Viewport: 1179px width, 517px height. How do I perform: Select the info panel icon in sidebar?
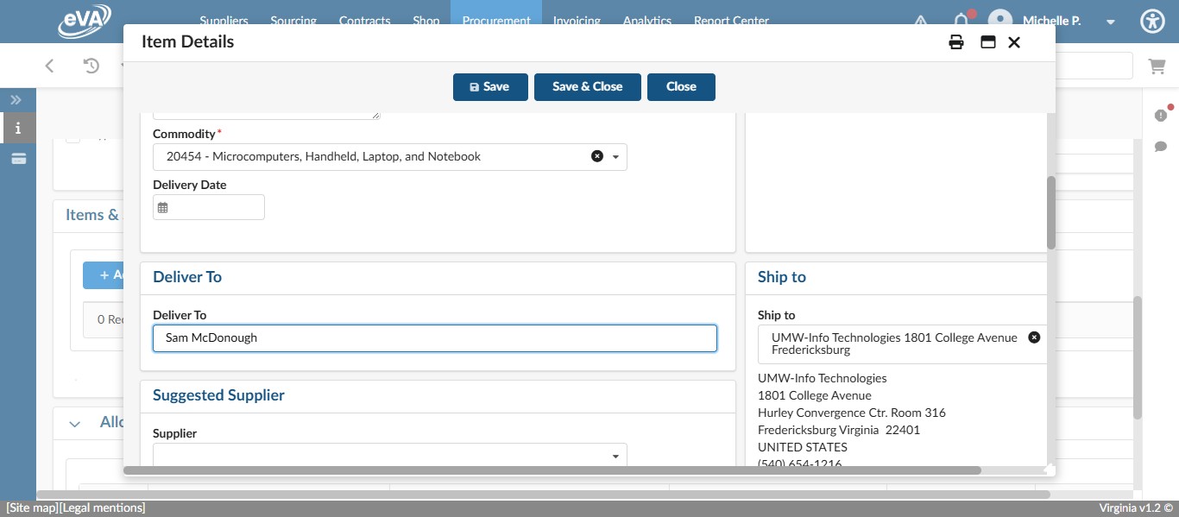(18, 128)
